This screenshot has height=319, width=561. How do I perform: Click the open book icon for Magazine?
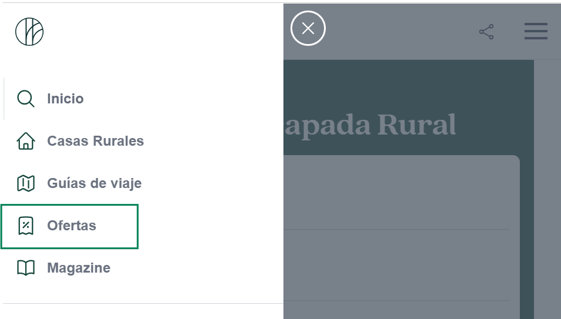[x=26, y=268]
